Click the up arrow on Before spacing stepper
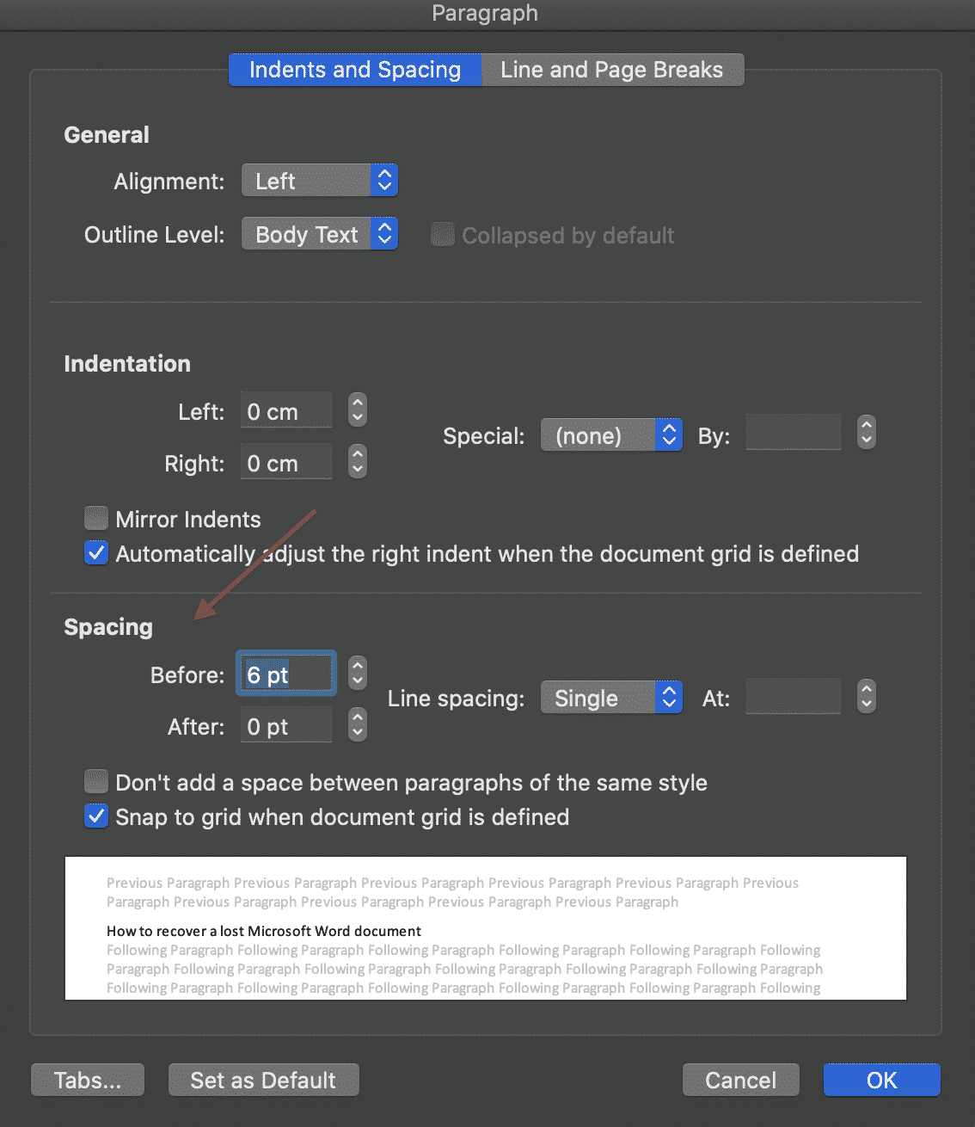 click(x=357, y=666)
